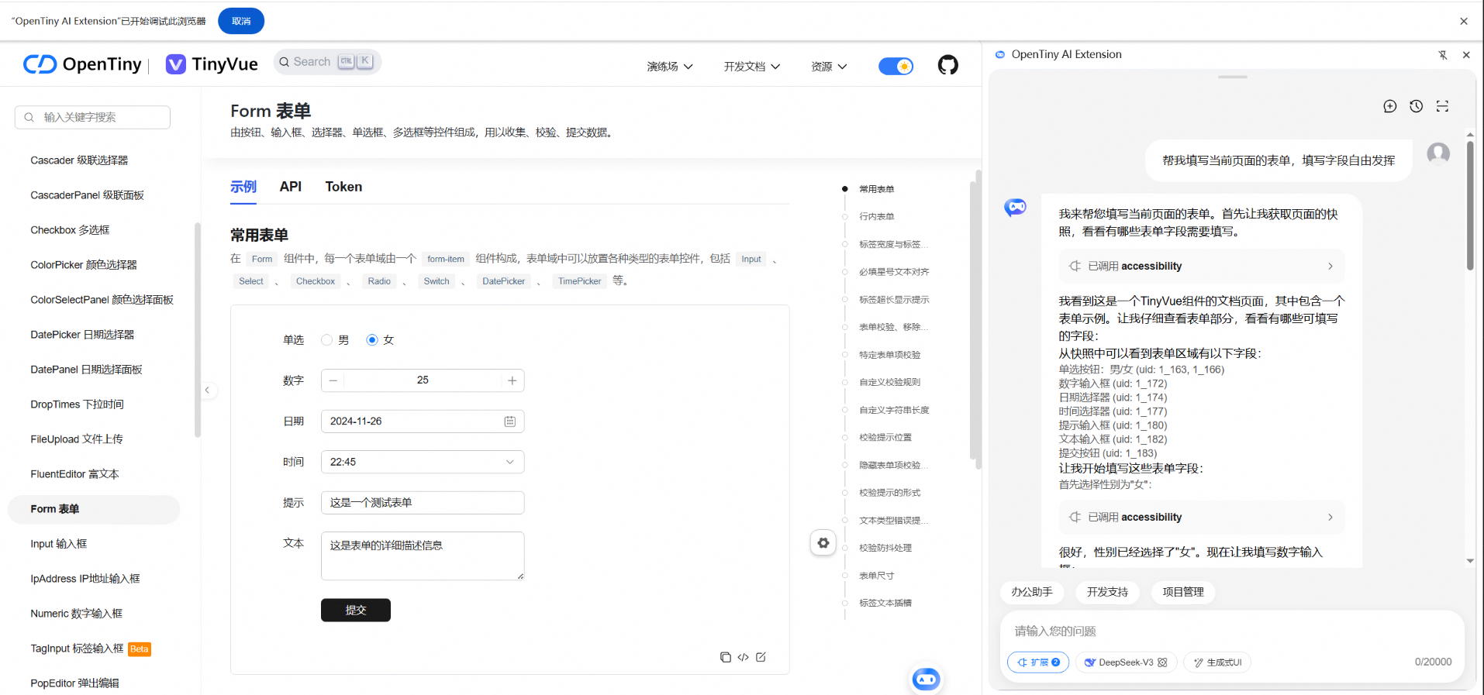Click the main page vertical scrollbar

tap(978, 319)
